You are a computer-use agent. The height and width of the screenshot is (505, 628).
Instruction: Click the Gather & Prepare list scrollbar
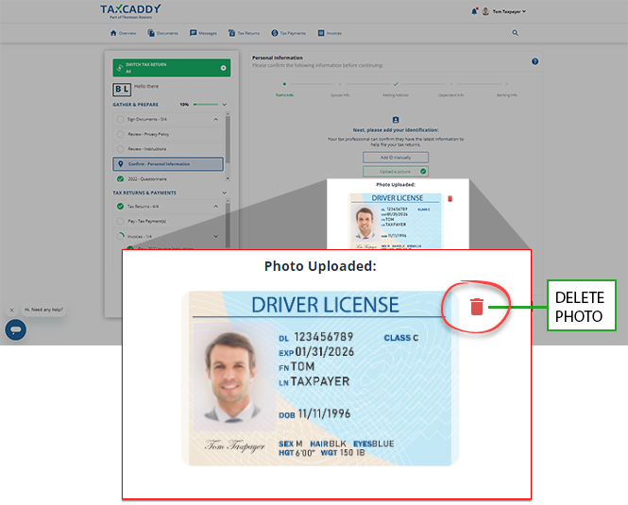[x=228, y=140]
